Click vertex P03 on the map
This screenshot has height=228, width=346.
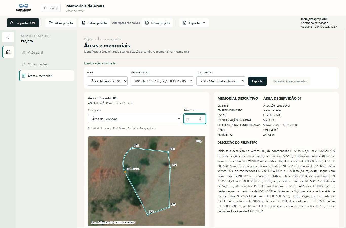(x=168, y=152)
